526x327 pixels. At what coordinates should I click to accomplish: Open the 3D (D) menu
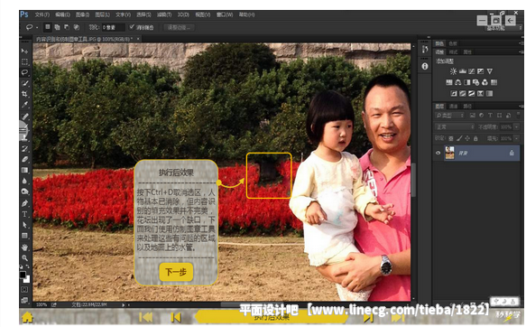click(183, 14)
